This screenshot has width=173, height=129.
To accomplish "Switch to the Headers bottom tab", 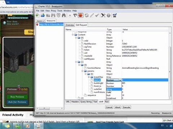I will click(75, 102).
